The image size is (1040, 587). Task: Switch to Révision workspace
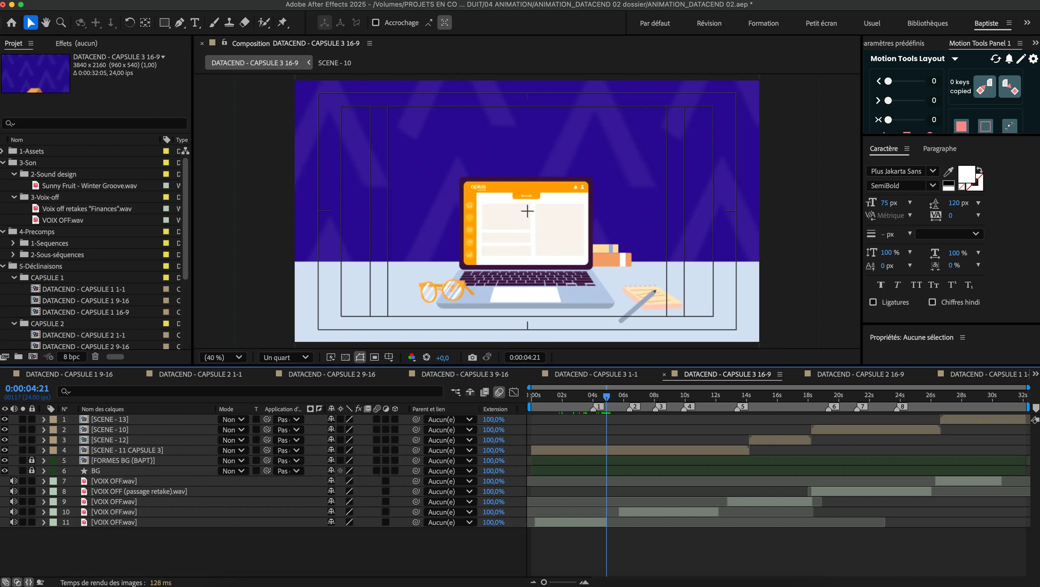(709, 23)
